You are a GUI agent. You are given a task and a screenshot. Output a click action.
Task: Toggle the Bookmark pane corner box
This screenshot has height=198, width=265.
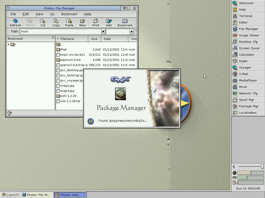pyautogui.click(x=53, y=38)
